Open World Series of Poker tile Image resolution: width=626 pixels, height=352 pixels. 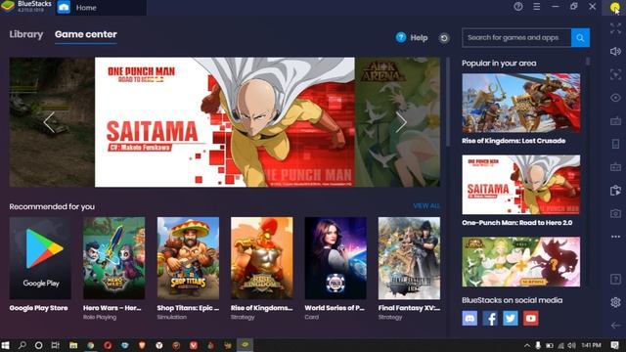pyautogui.click(x=335, y=258)
